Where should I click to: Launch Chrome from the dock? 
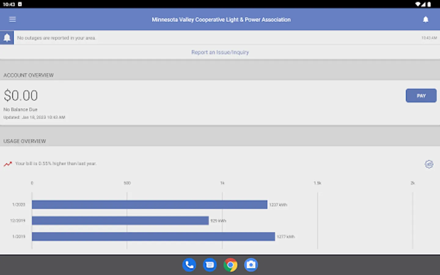click(x=230, y=265)
